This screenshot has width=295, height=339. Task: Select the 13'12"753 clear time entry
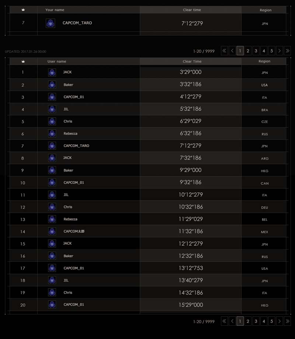(x=191, y=268)
